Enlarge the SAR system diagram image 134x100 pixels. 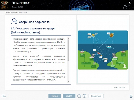(x=103, y=50)
